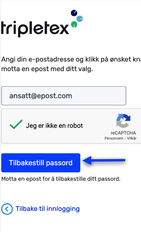Focus the email field with ansatt@epost.com

pos(64,96)
